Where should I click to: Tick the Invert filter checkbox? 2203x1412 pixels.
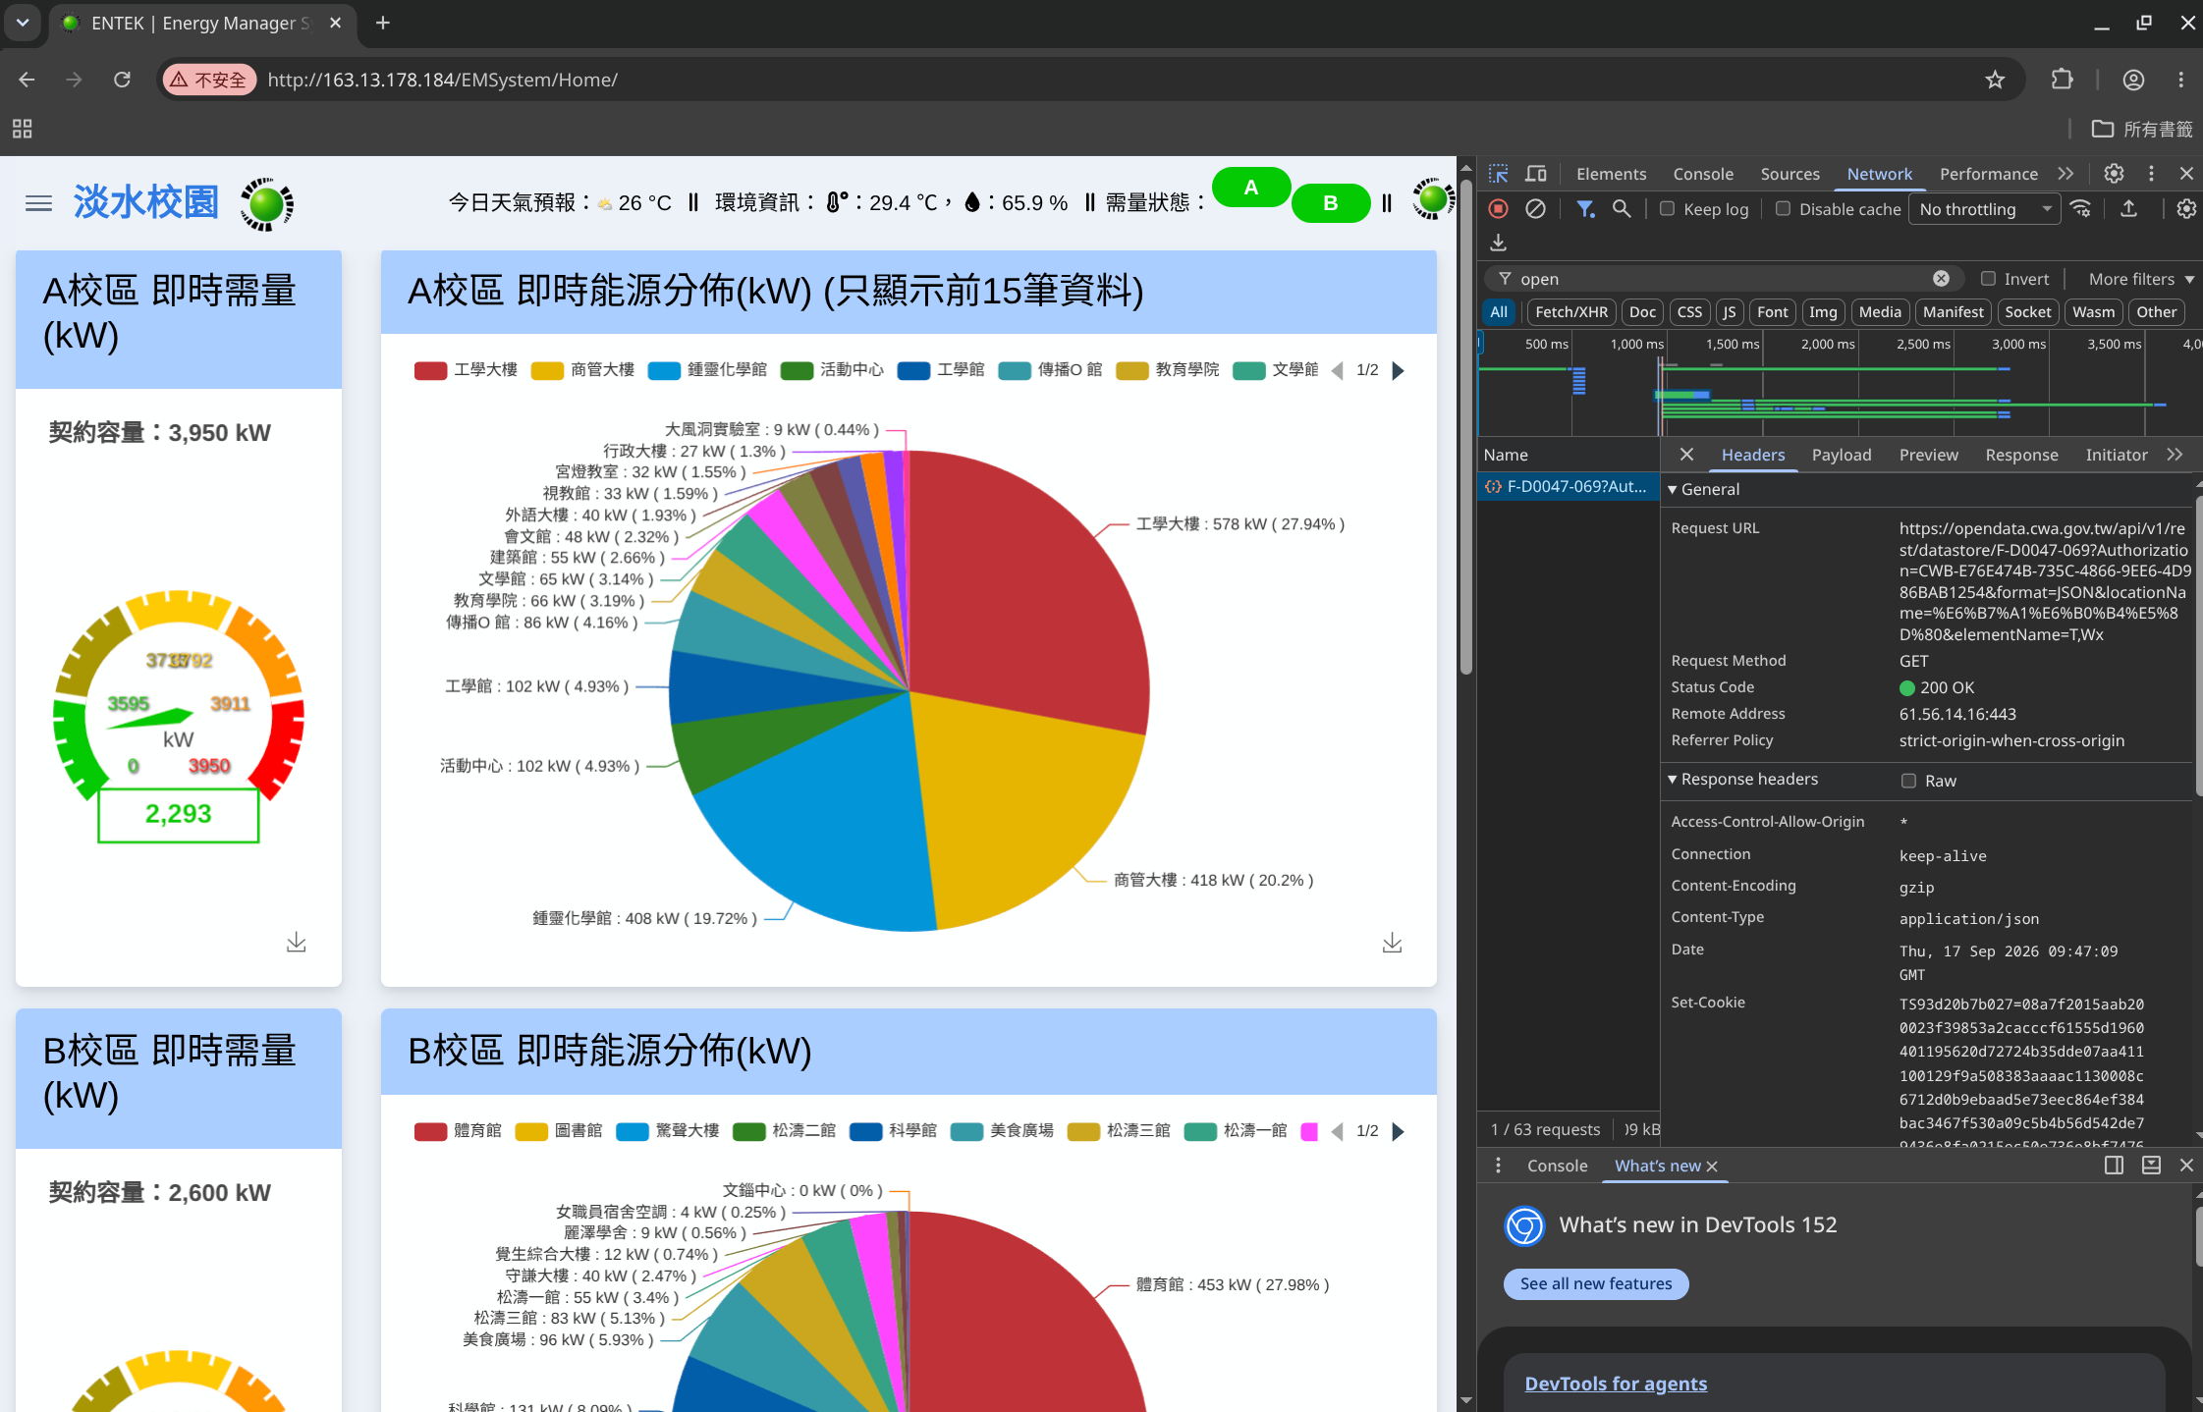tap(1988, 279)
